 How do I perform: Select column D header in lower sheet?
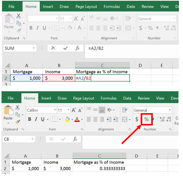(x=136, y=156)
